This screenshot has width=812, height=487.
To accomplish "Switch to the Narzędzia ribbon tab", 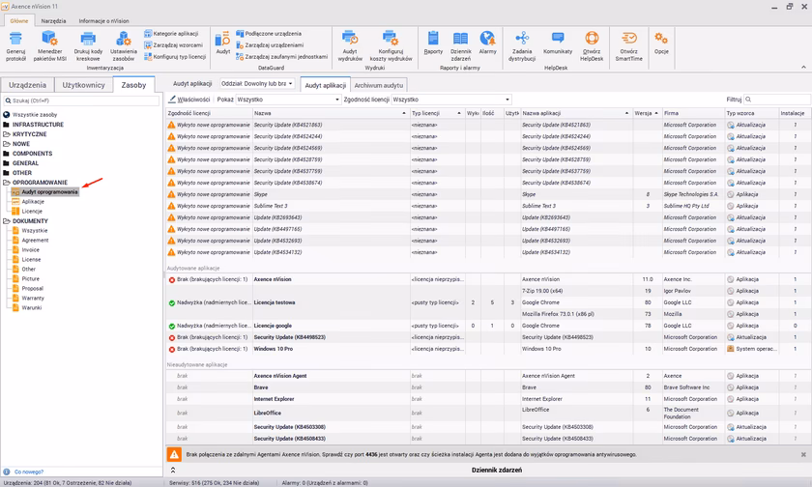I will tap(54, 19).
